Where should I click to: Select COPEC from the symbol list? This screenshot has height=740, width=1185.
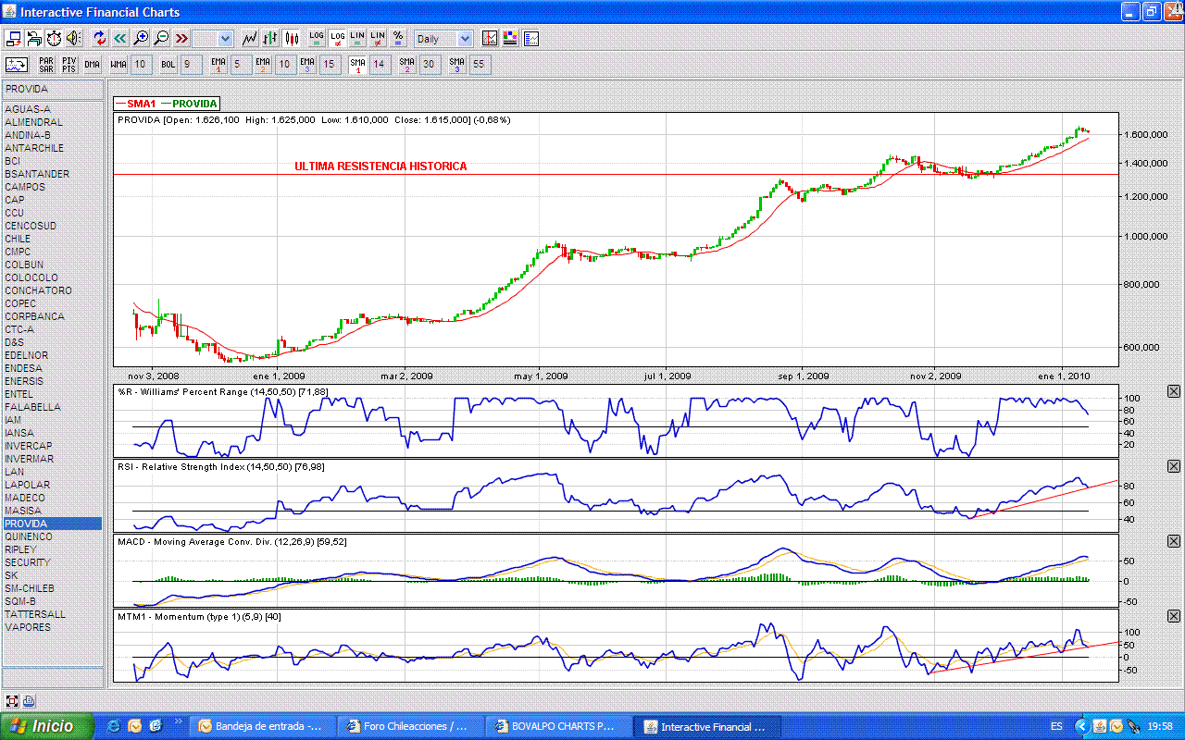pyautogui.click(x=20, y=303)
